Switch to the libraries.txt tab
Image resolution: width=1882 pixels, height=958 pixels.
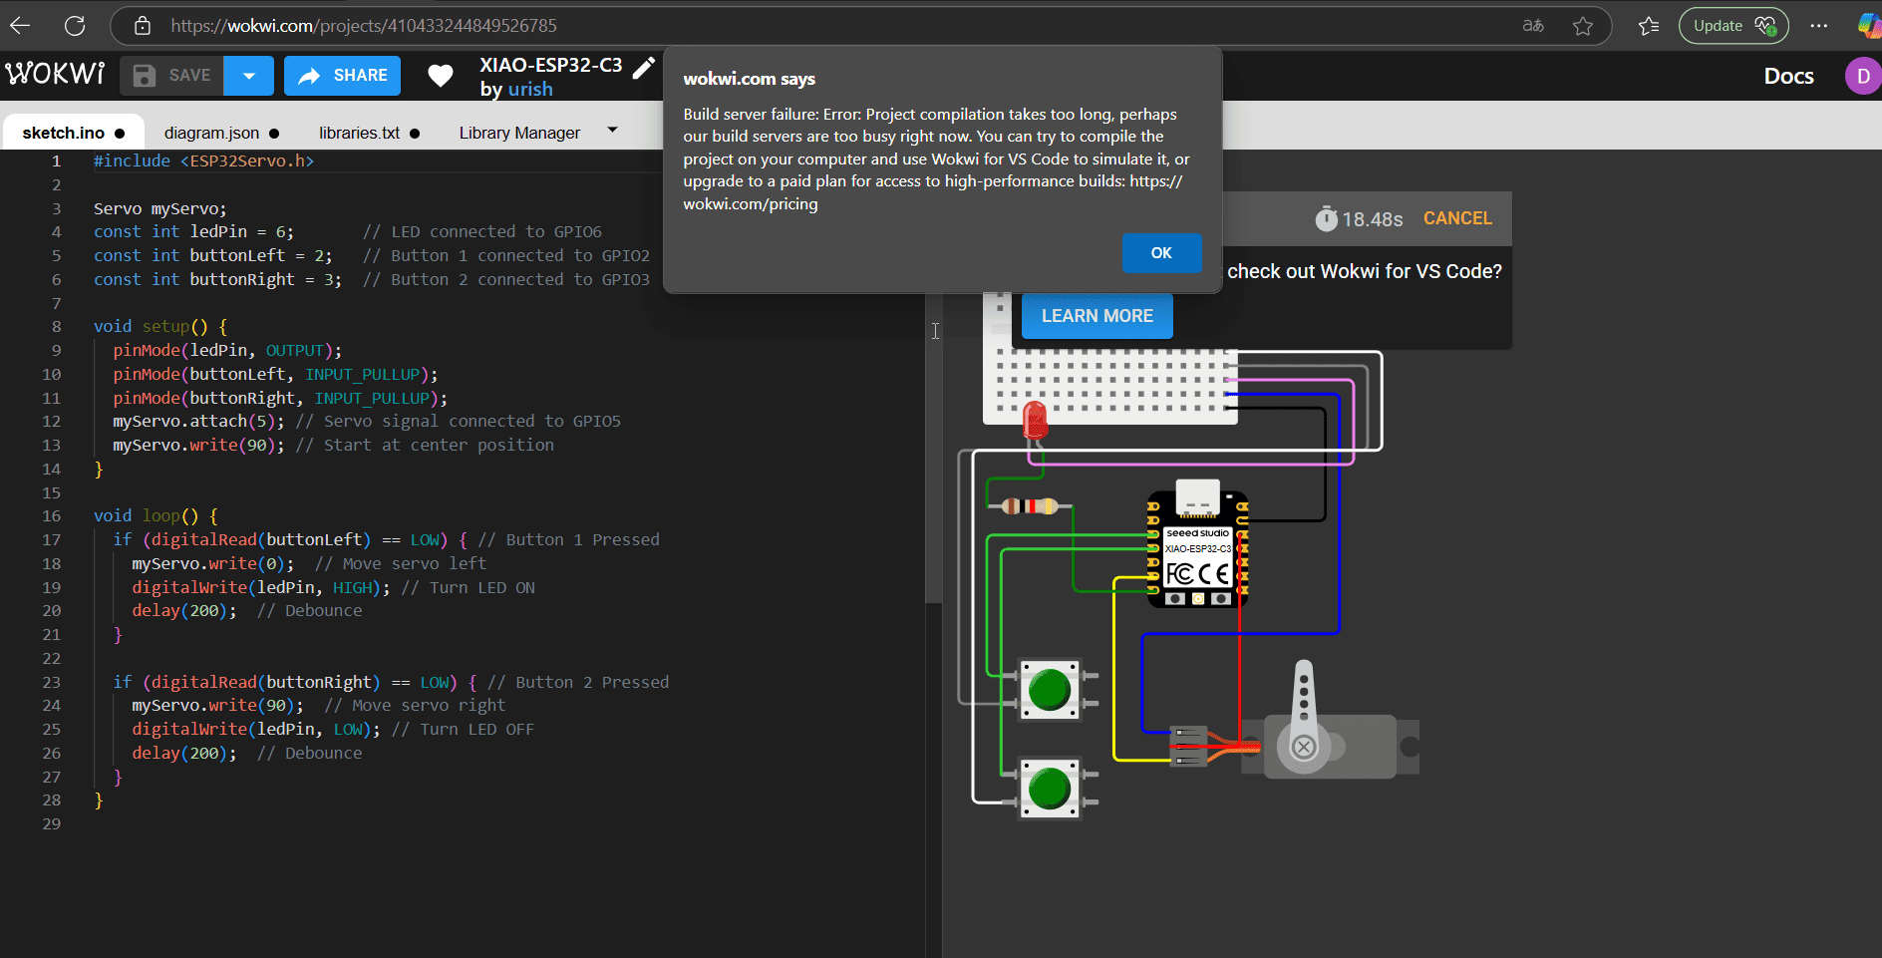pos(369,133)
